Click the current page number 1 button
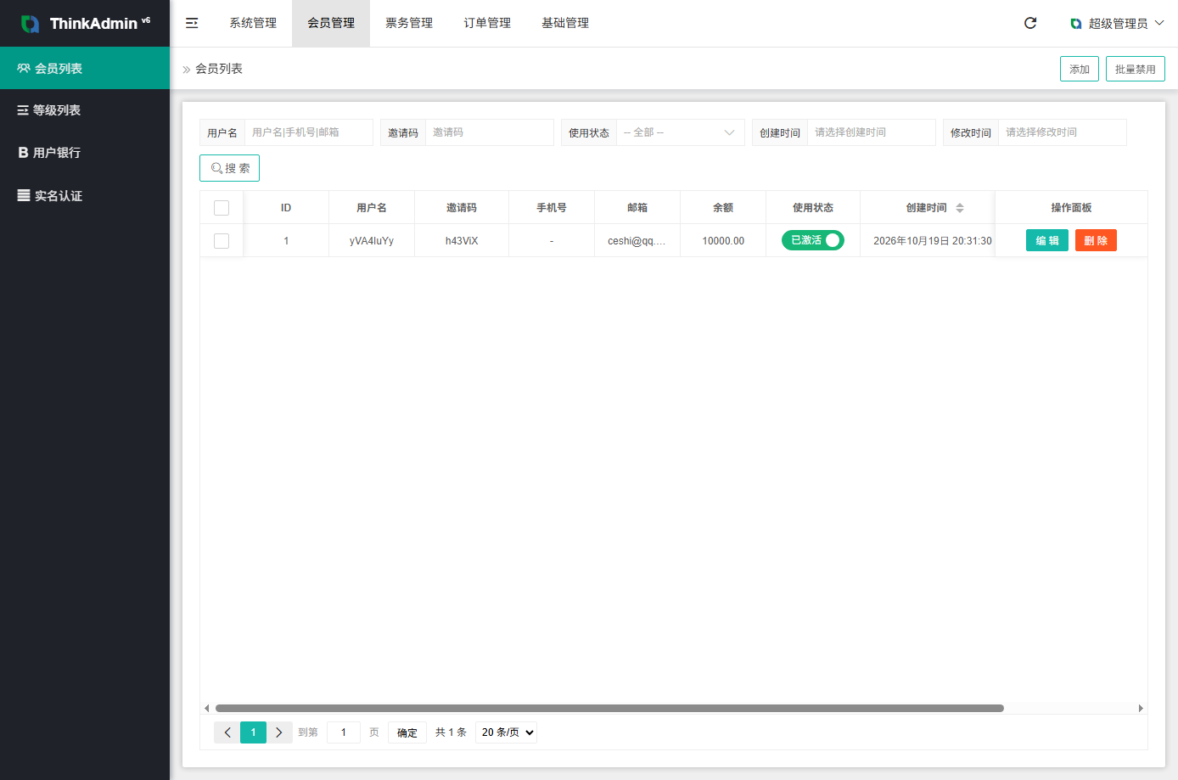This screenshot has height=780, width=1178. (253, 732)
